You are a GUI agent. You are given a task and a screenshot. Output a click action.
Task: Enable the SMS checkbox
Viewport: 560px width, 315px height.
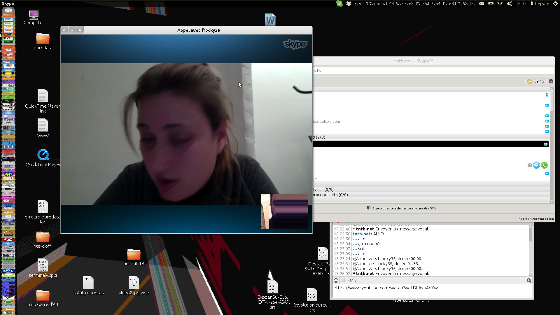[343, 281]
